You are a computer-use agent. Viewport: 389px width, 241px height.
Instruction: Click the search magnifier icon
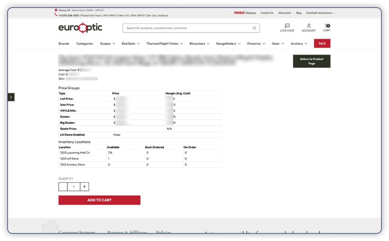point(254,28)
